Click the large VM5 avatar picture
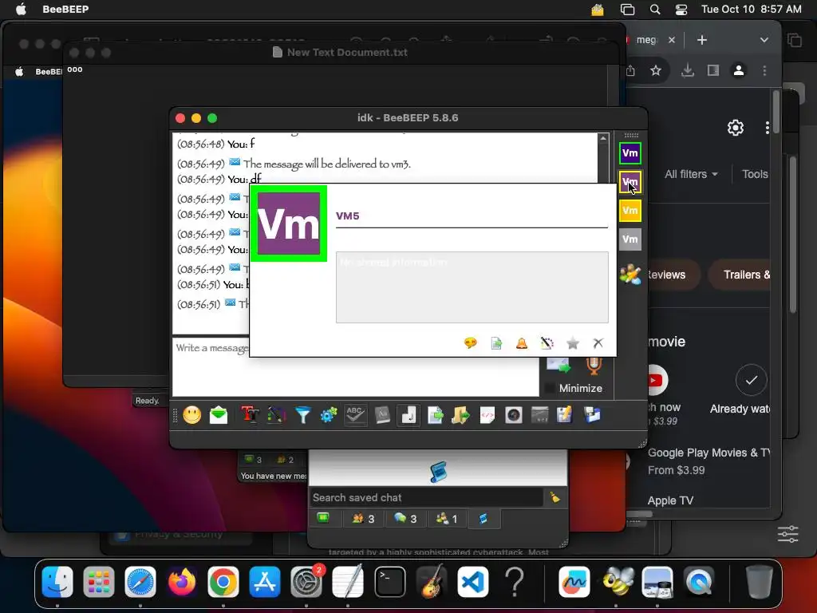The image size is (817, 613). [289, 223]
